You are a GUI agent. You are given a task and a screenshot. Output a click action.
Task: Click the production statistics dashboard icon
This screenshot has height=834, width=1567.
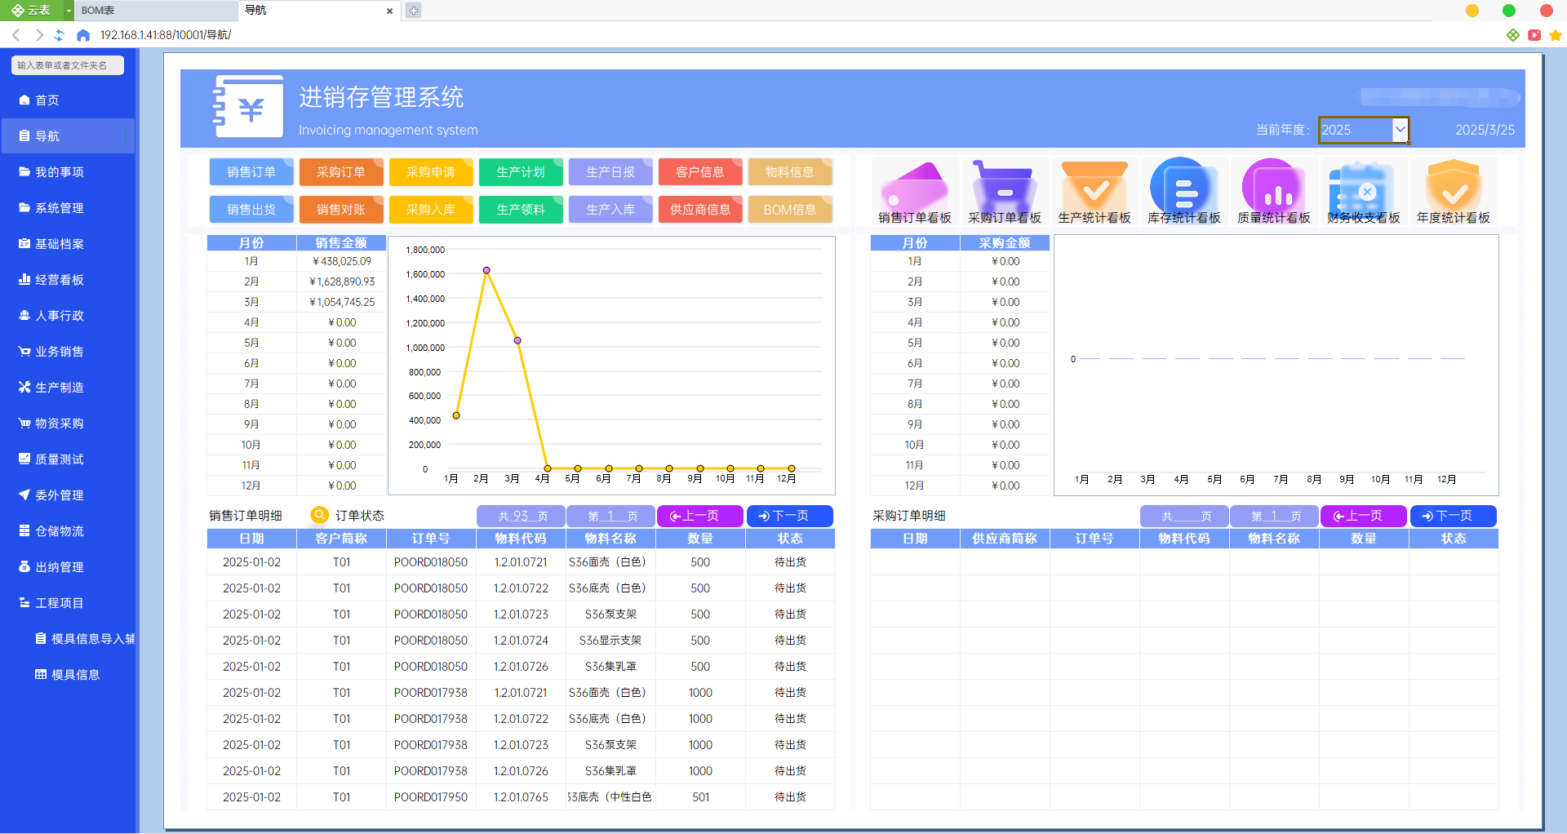point(1094,188)
